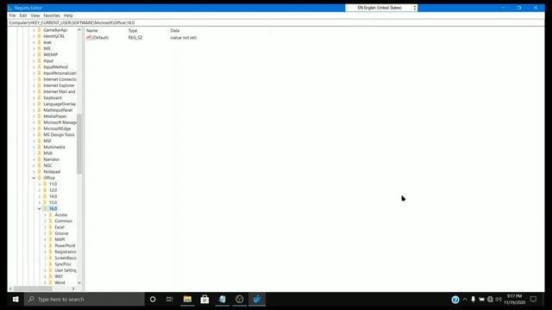Select the Office folder icon
Viewport: 552px width, 310px height.
tap(40, 178)
